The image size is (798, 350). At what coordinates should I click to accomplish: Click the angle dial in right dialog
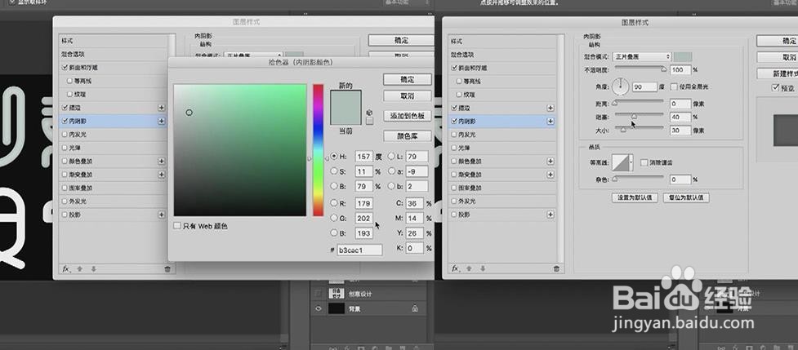pyautogui.click(x=621, y=86)
